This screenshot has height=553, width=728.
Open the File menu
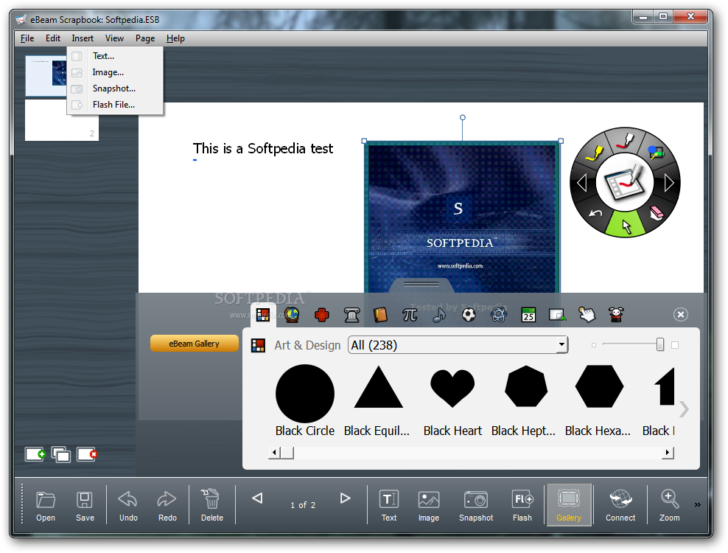pos(27,38)
